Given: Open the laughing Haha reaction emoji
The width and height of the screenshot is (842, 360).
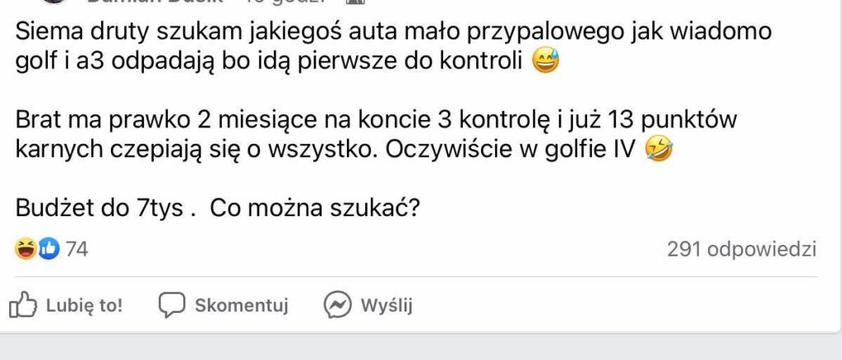Looking at the screenshot, I should pyautogui.click(x=25, y=249).
